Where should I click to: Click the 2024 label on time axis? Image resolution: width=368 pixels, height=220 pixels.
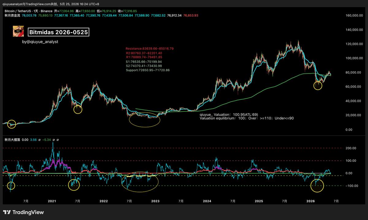(207, 201)
